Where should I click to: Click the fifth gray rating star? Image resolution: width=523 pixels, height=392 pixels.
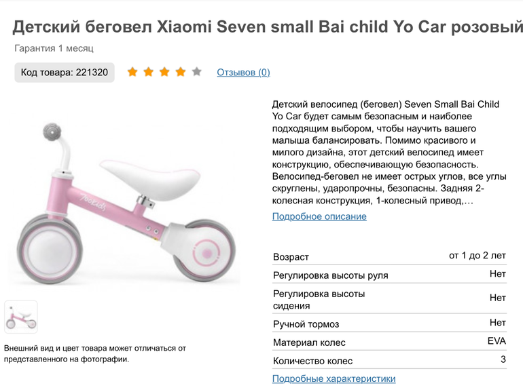[x=196, y=72]
